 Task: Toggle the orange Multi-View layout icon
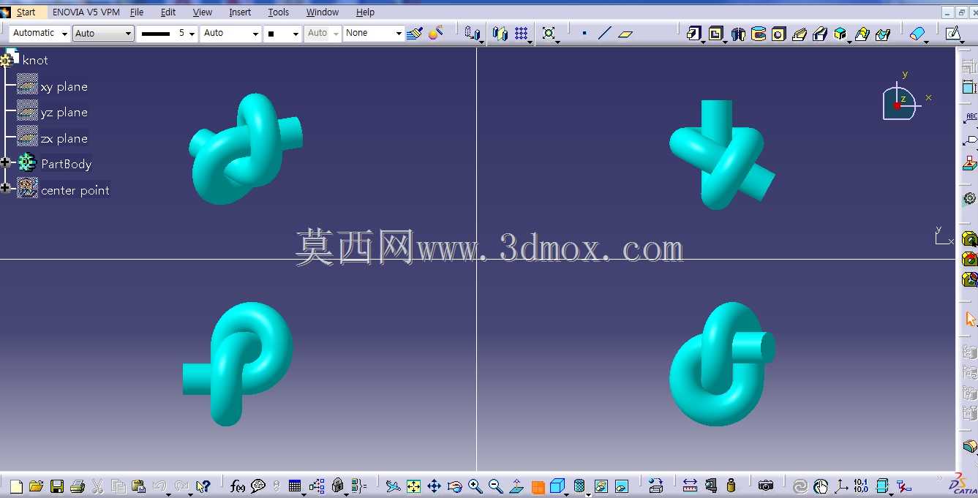tap(538, 487)
